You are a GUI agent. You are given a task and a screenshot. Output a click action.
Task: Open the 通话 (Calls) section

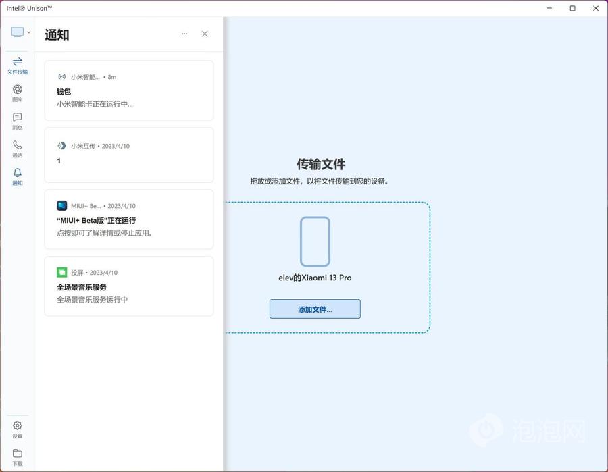coord(17,148)
